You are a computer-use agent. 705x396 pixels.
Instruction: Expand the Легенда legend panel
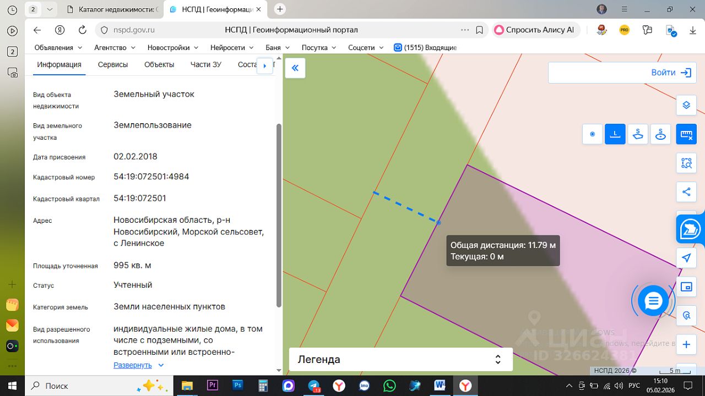(x=401, y=360)
